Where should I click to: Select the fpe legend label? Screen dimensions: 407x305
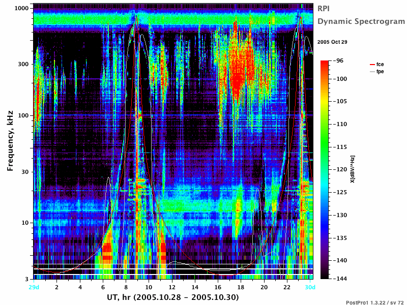pos(380,71)
